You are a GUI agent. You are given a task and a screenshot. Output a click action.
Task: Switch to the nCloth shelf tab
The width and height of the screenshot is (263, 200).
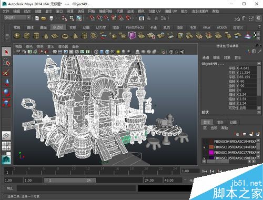222,27
